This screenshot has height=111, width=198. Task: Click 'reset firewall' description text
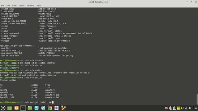(x=46, y=28)
